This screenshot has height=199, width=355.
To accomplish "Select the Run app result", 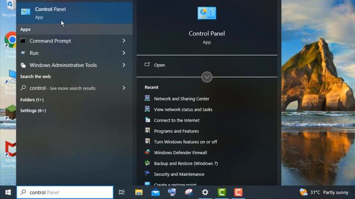I will 74,53.
